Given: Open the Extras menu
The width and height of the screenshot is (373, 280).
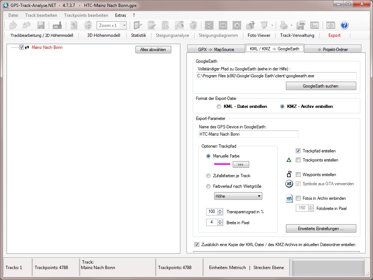Looking at the screenshot, I should (x=121, y=15).
